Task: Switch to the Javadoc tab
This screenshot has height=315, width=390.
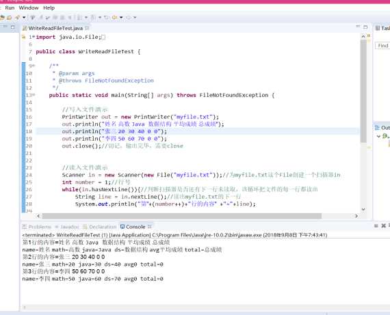Action: pos(67,227)
